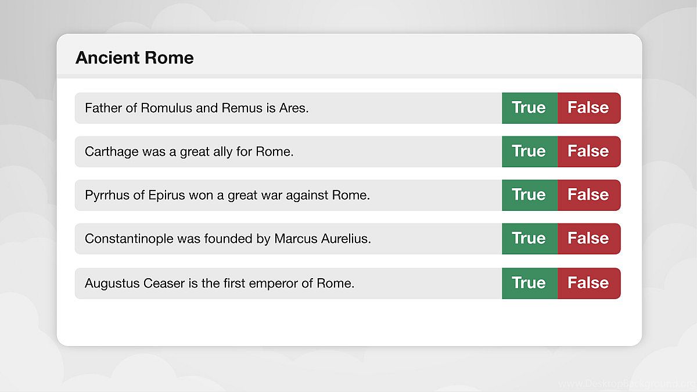Mark the Ares father statement as True
The image size is (697, 392).
(x=529, y=108)
